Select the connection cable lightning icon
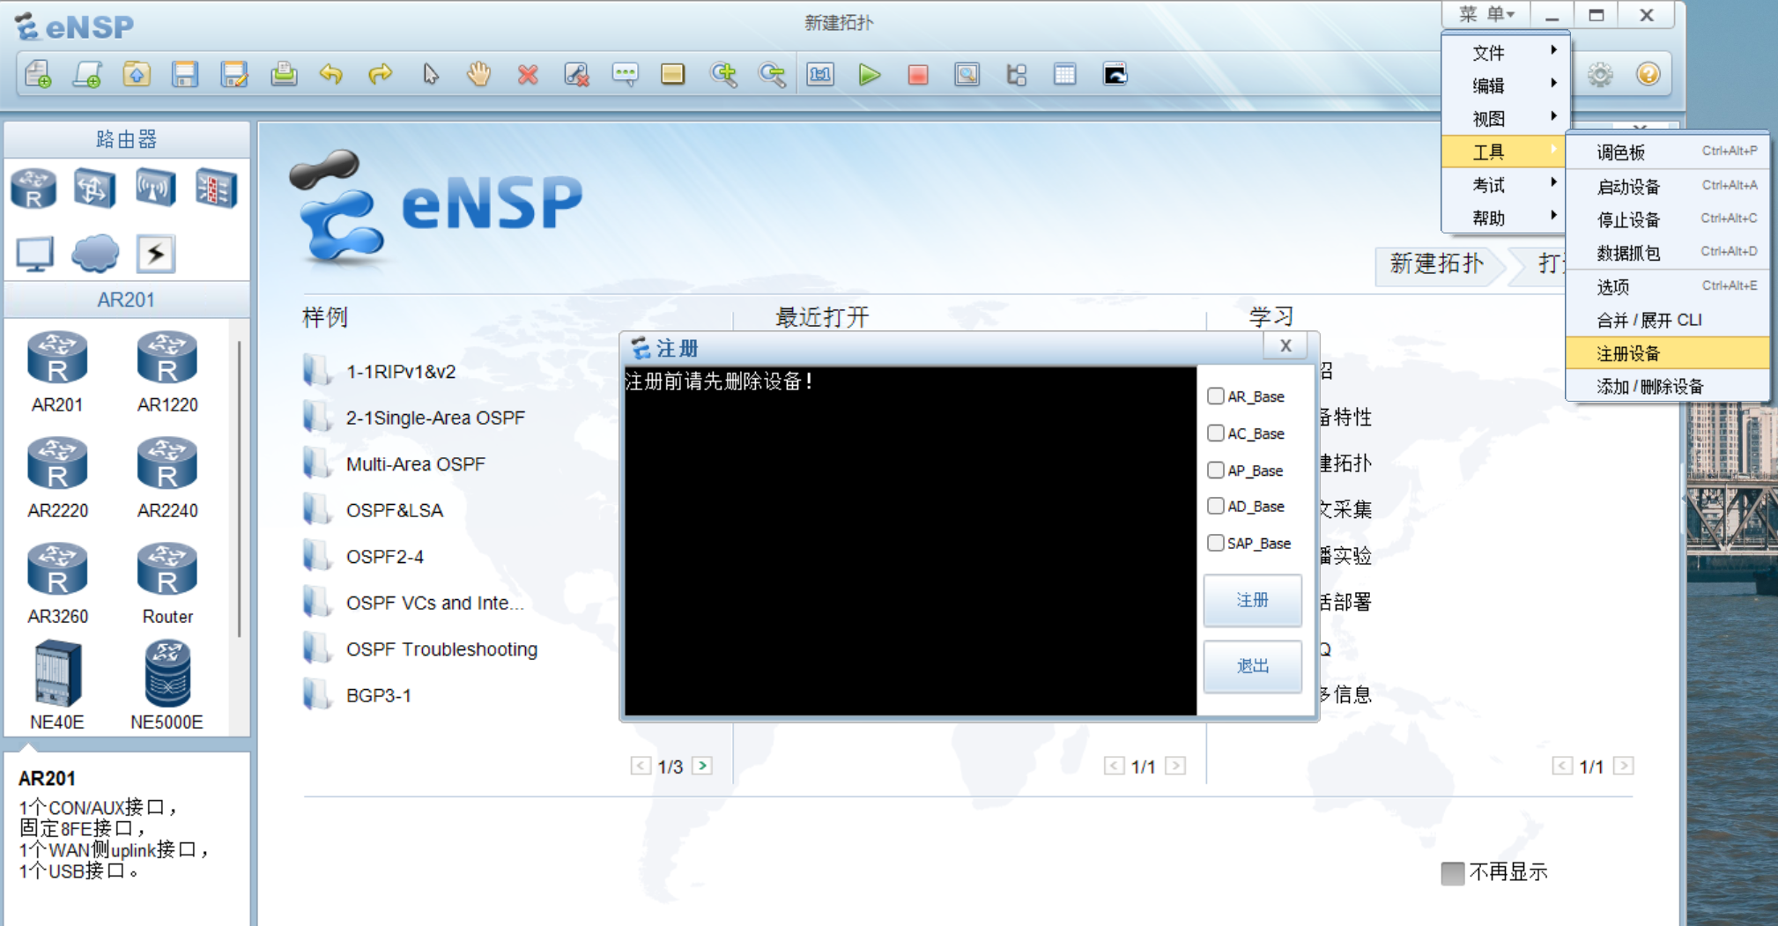The width and height of the screenshot is (1778, 926). click(156, 254)
